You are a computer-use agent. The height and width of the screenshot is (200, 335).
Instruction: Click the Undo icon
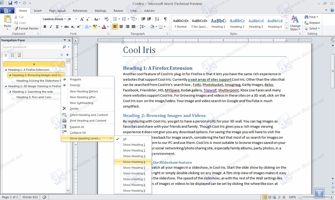pyautogui.click(x=16, y=3)
